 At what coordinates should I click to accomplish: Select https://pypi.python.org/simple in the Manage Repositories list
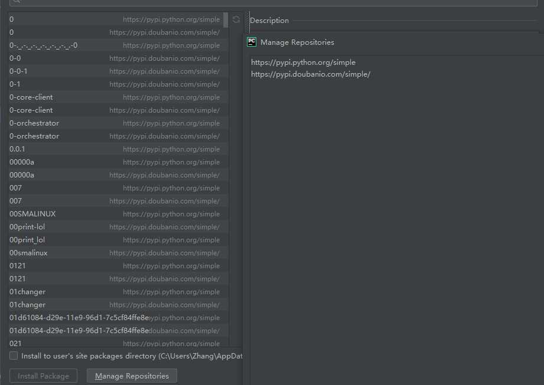point(303,62)
